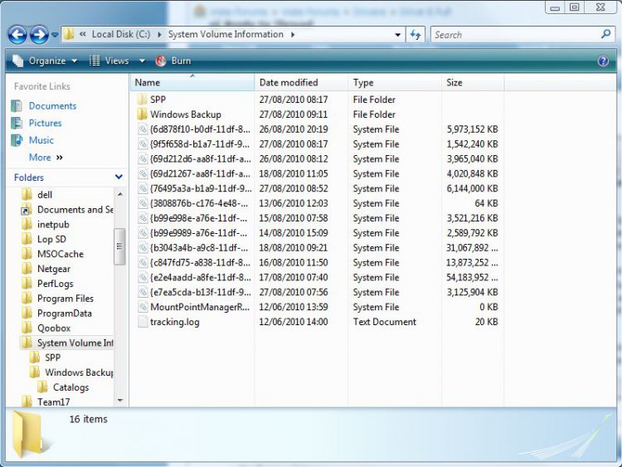Screen dimensions: 622x467
Task: Select file {c847fd75-a838-11df-8...
Action: 200,263
